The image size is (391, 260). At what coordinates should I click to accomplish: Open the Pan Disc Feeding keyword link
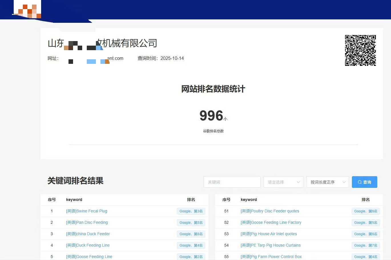tap(87, 223)
